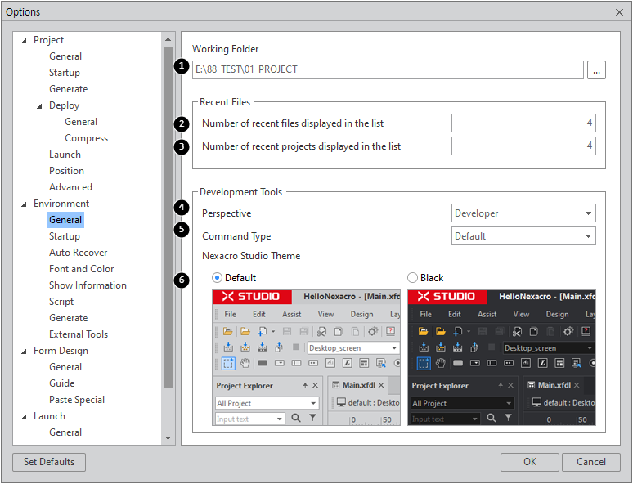This screenshot has width=633, height=484.
Task: Select Font and Color in tree
Action: tap(81, 269)
